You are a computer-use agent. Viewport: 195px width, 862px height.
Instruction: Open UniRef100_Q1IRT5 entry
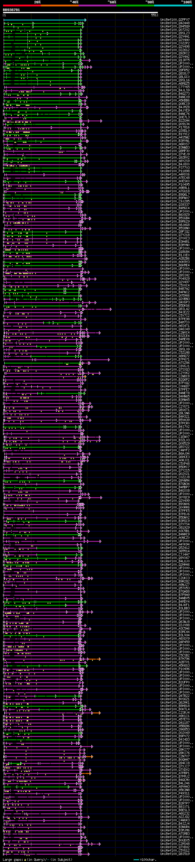coord(175,60)
